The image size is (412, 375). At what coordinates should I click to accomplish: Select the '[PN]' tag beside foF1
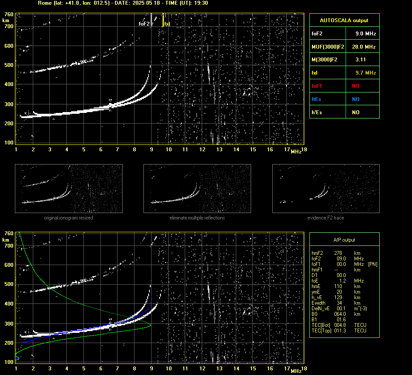pos(372,264)
